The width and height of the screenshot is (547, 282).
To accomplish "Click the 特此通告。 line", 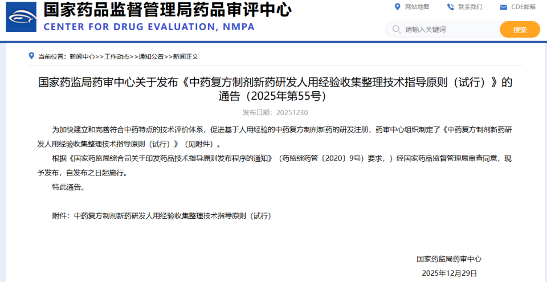I will (x=68, y=187).
